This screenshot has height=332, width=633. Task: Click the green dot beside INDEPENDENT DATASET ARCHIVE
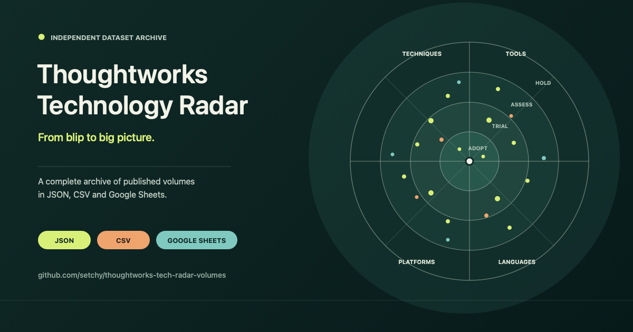[41, 37]
